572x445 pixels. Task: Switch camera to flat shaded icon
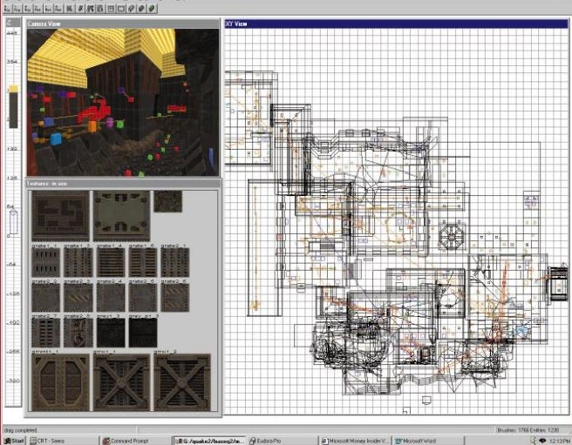141,9
